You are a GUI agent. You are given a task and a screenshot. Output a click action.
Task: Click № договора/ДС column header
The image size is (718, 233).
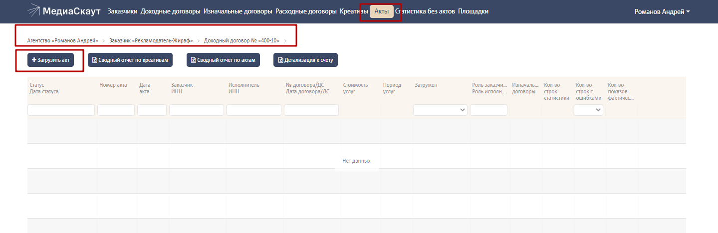click(x=307, y=88)
